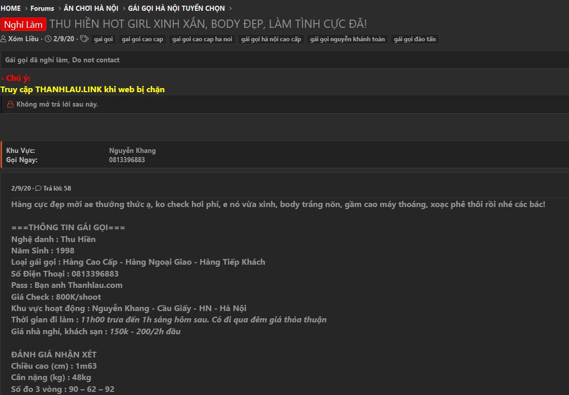Go to the HOME breadcrumb
The height and width of the screenshot is (395, 569).
[x=10, y=8]
